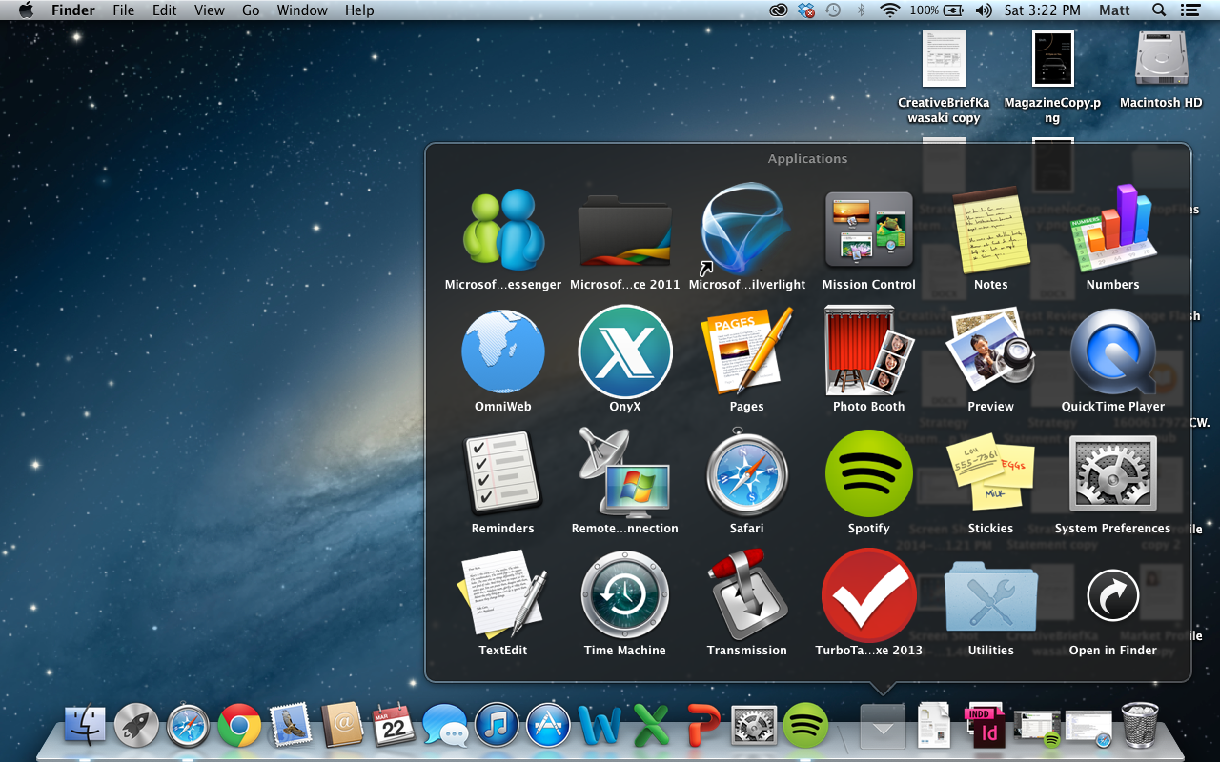This screenshot has height=762, width=1220.
Task: Launch Microsoft PowerPoint from the Dock
Action: click(x=702, y=726)
